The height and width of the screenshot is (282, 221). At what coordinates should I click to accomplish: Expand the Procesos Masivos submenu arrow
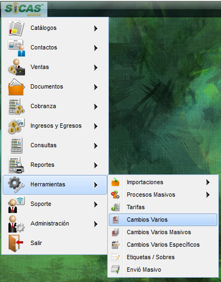[x=208, y=195]
